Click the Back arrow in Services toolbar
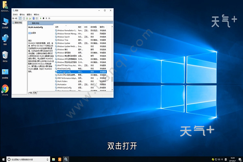The image size is (243, 162). (x=13, y=18)
